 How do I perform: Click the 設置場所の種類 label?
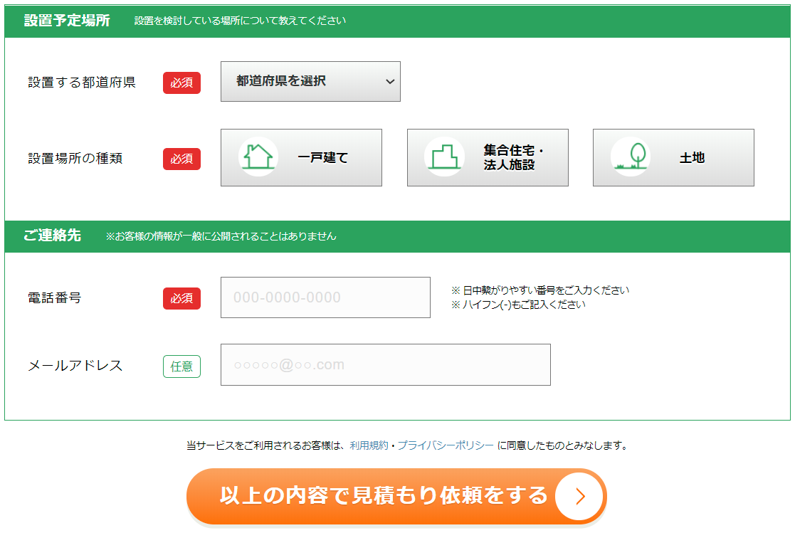[75, 158]
